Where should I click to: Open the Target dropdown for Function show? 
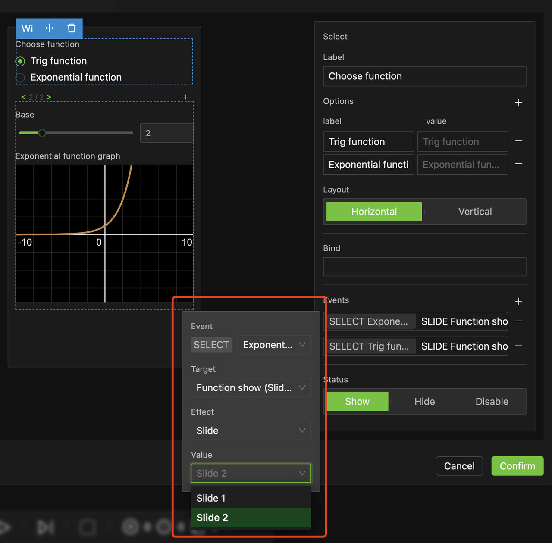[x=251, y=388]
